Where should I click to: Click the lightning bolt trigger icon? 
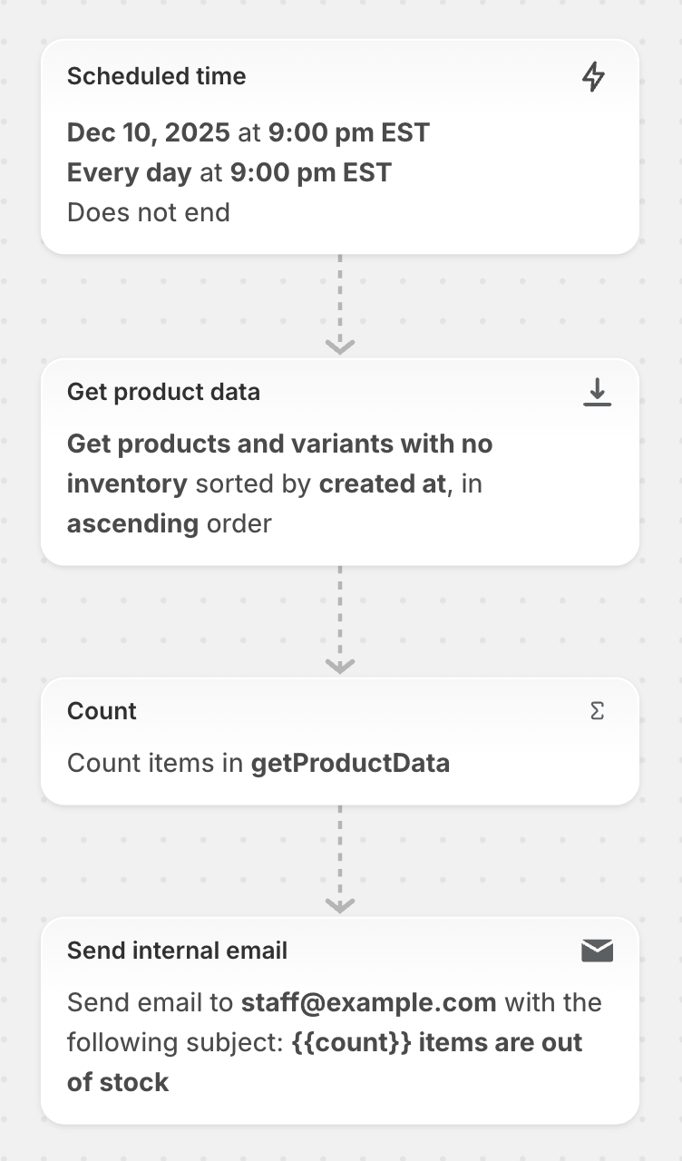click(593, 77)
